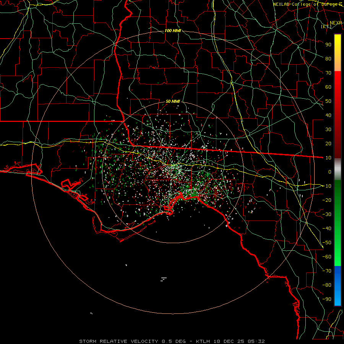Click the 10 DEC 25 date text
344x344 pixels.
click(229, 341)
